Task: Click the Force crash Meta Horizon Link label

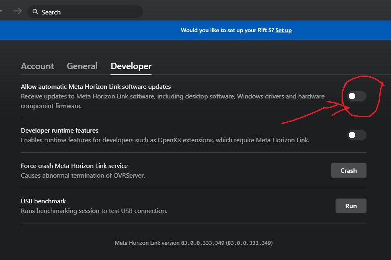Action: click(x=74, y=166)
